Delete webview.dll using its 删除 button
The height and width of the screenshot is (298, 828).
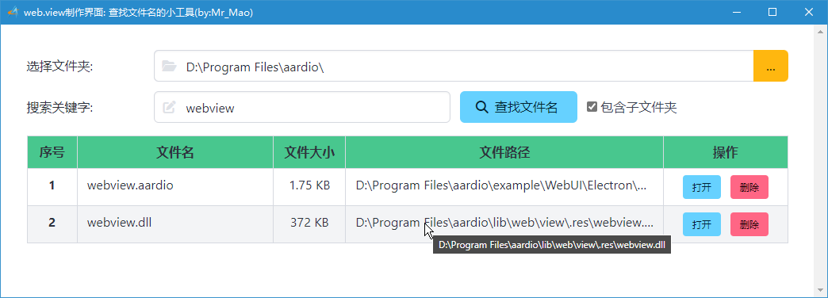pyautogui.click(x=749, y=224)
